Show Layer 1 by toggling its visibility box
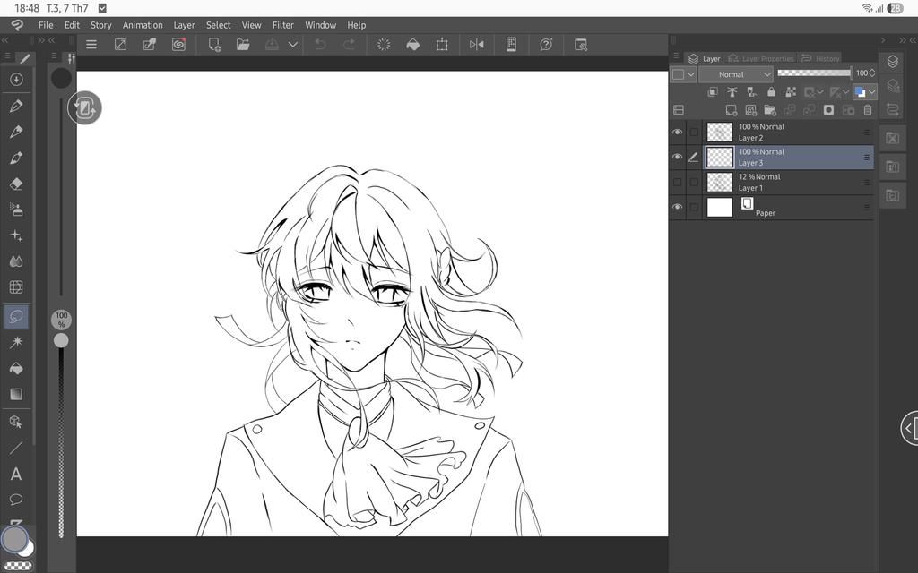The image size is (918, 573). 678,183
